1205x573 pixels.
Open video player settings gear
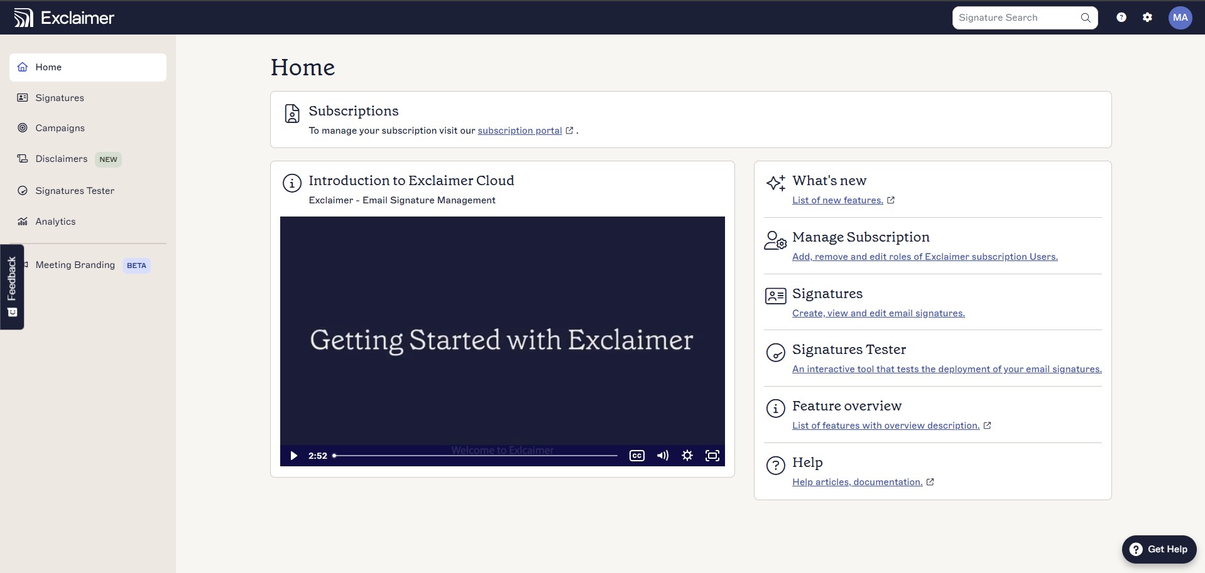pos(687,456)
